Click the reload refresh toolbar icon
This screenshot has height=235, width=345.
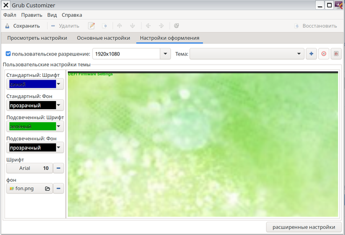176,26
